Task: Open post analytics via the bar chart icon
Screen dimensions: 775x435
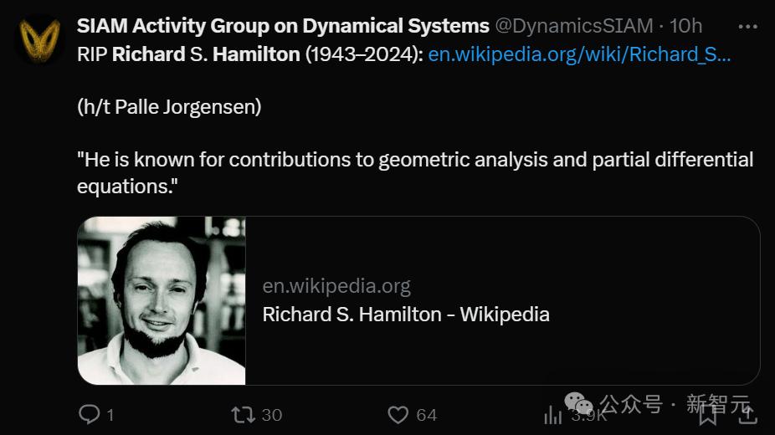Action: [553, 414]
